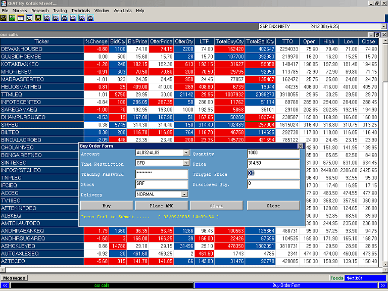The image size is (388, 291).
Task: Click the Messages button in status bar
Action: click(14, 278)
